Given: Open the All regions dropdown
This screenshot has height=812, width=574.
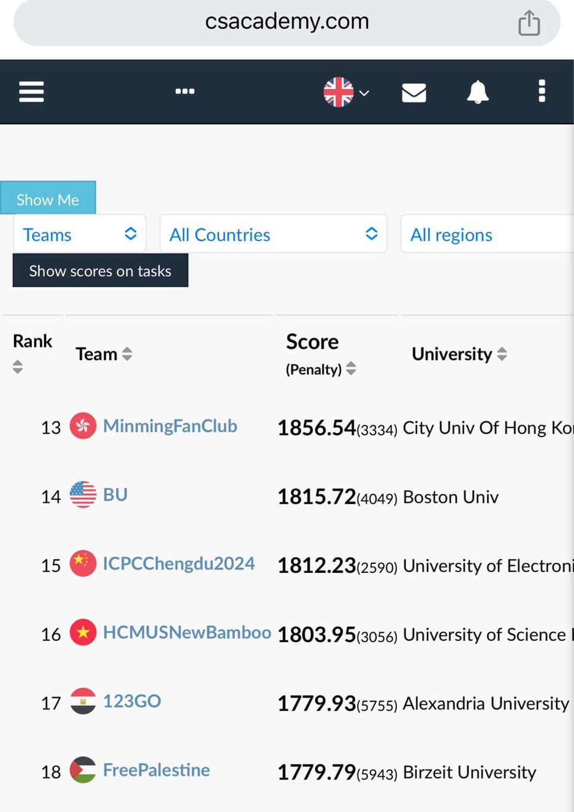Looking at the screenshot, I should (487, 234).
